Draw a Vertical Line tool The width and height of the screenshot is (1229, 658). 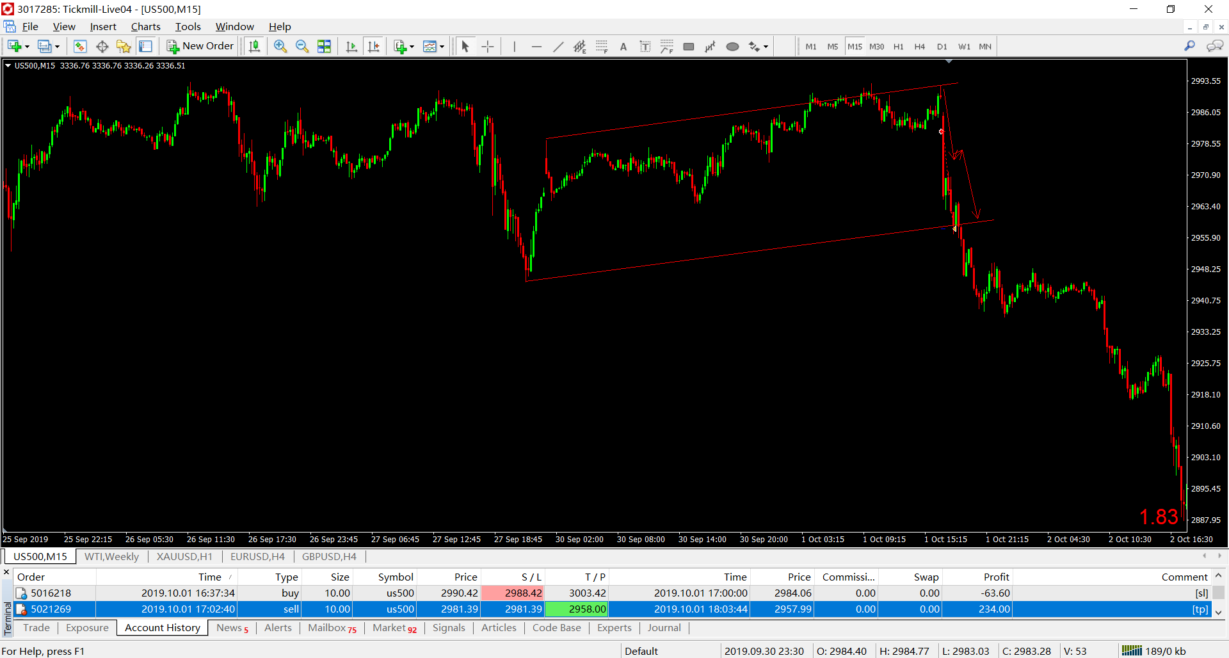click(x=514, y=46)
